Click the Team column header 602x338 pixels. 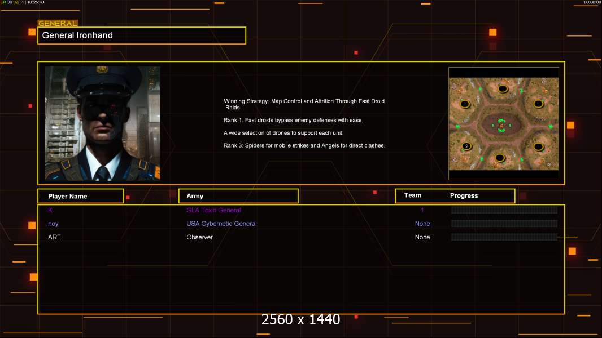(413, 195)
